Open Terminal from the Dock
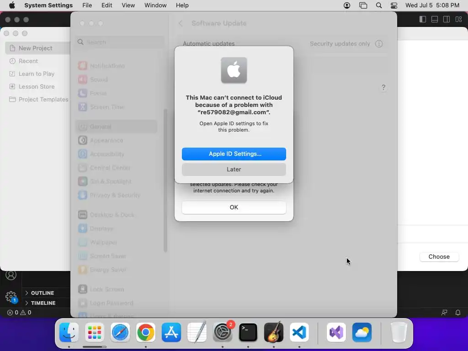This screenshot has width=468, height=351. click(248, 332)
